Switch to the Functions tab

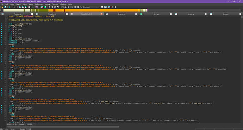pos(17,14)
